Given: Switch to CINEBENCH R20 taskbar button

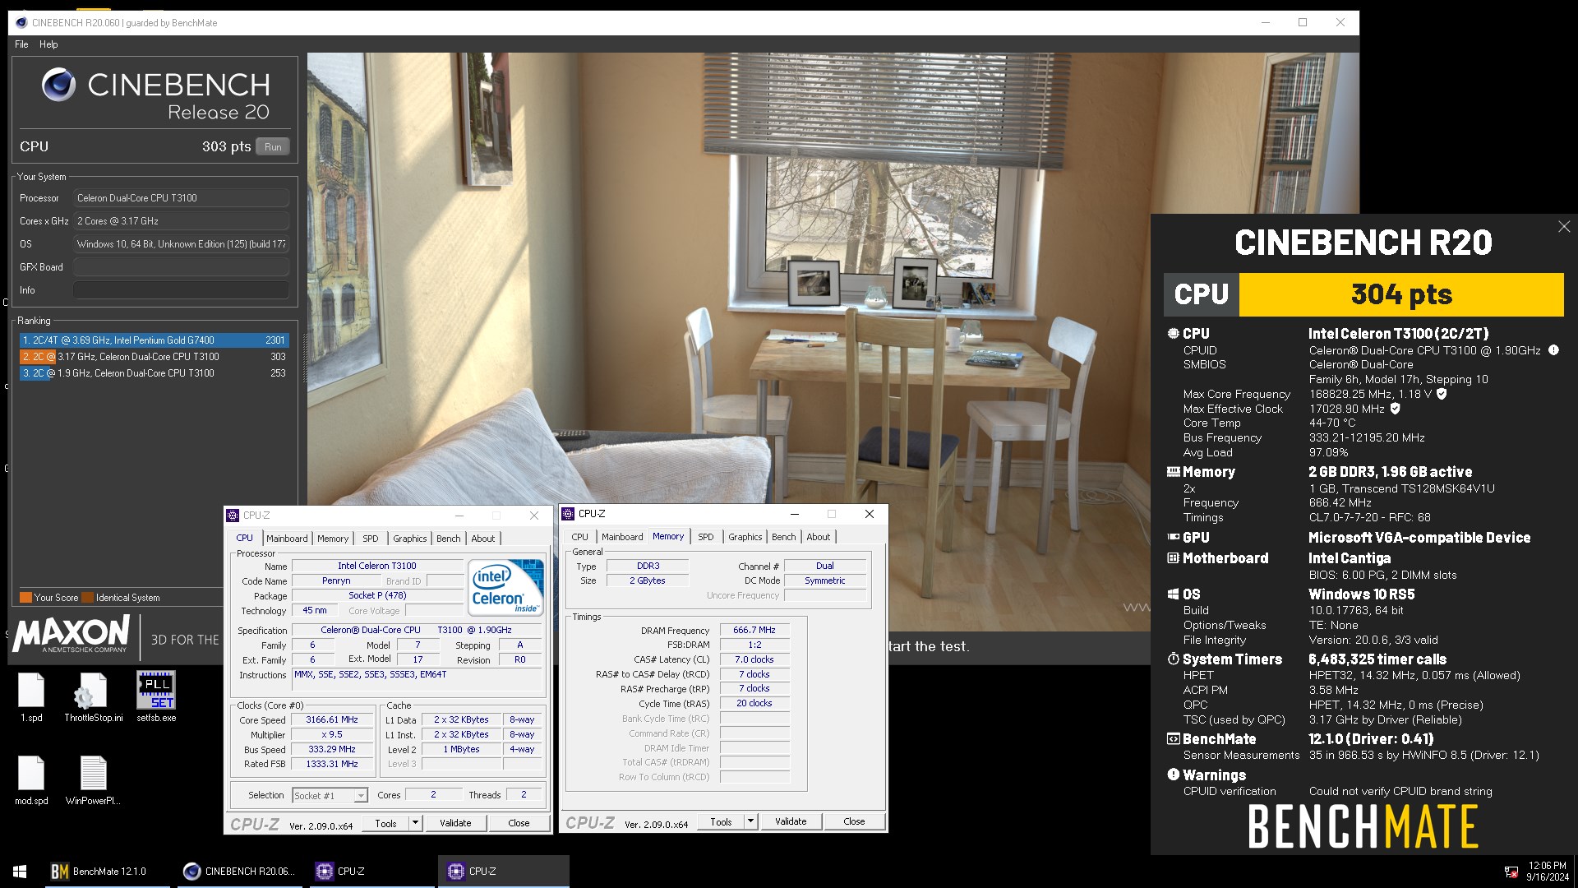Looking at the screenshot, I should (238, 872).
